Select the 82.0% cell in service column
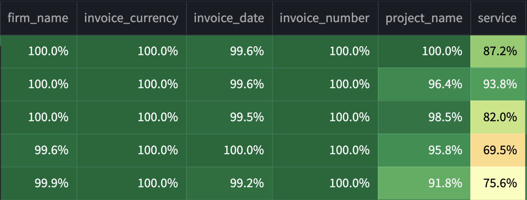Viewport: 527px width, 200px height. [x=499, y=117]
